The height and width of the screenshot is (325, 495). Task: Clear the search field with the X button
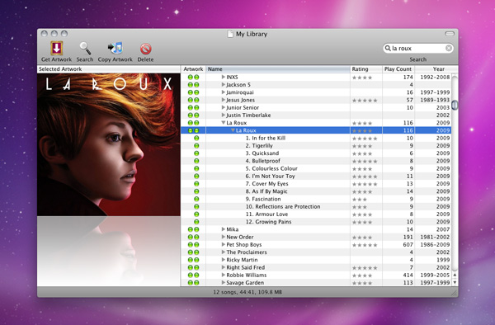pos(449,48)
